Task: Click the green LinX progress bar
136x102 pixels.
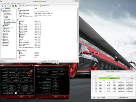Action: pos(113,78)
